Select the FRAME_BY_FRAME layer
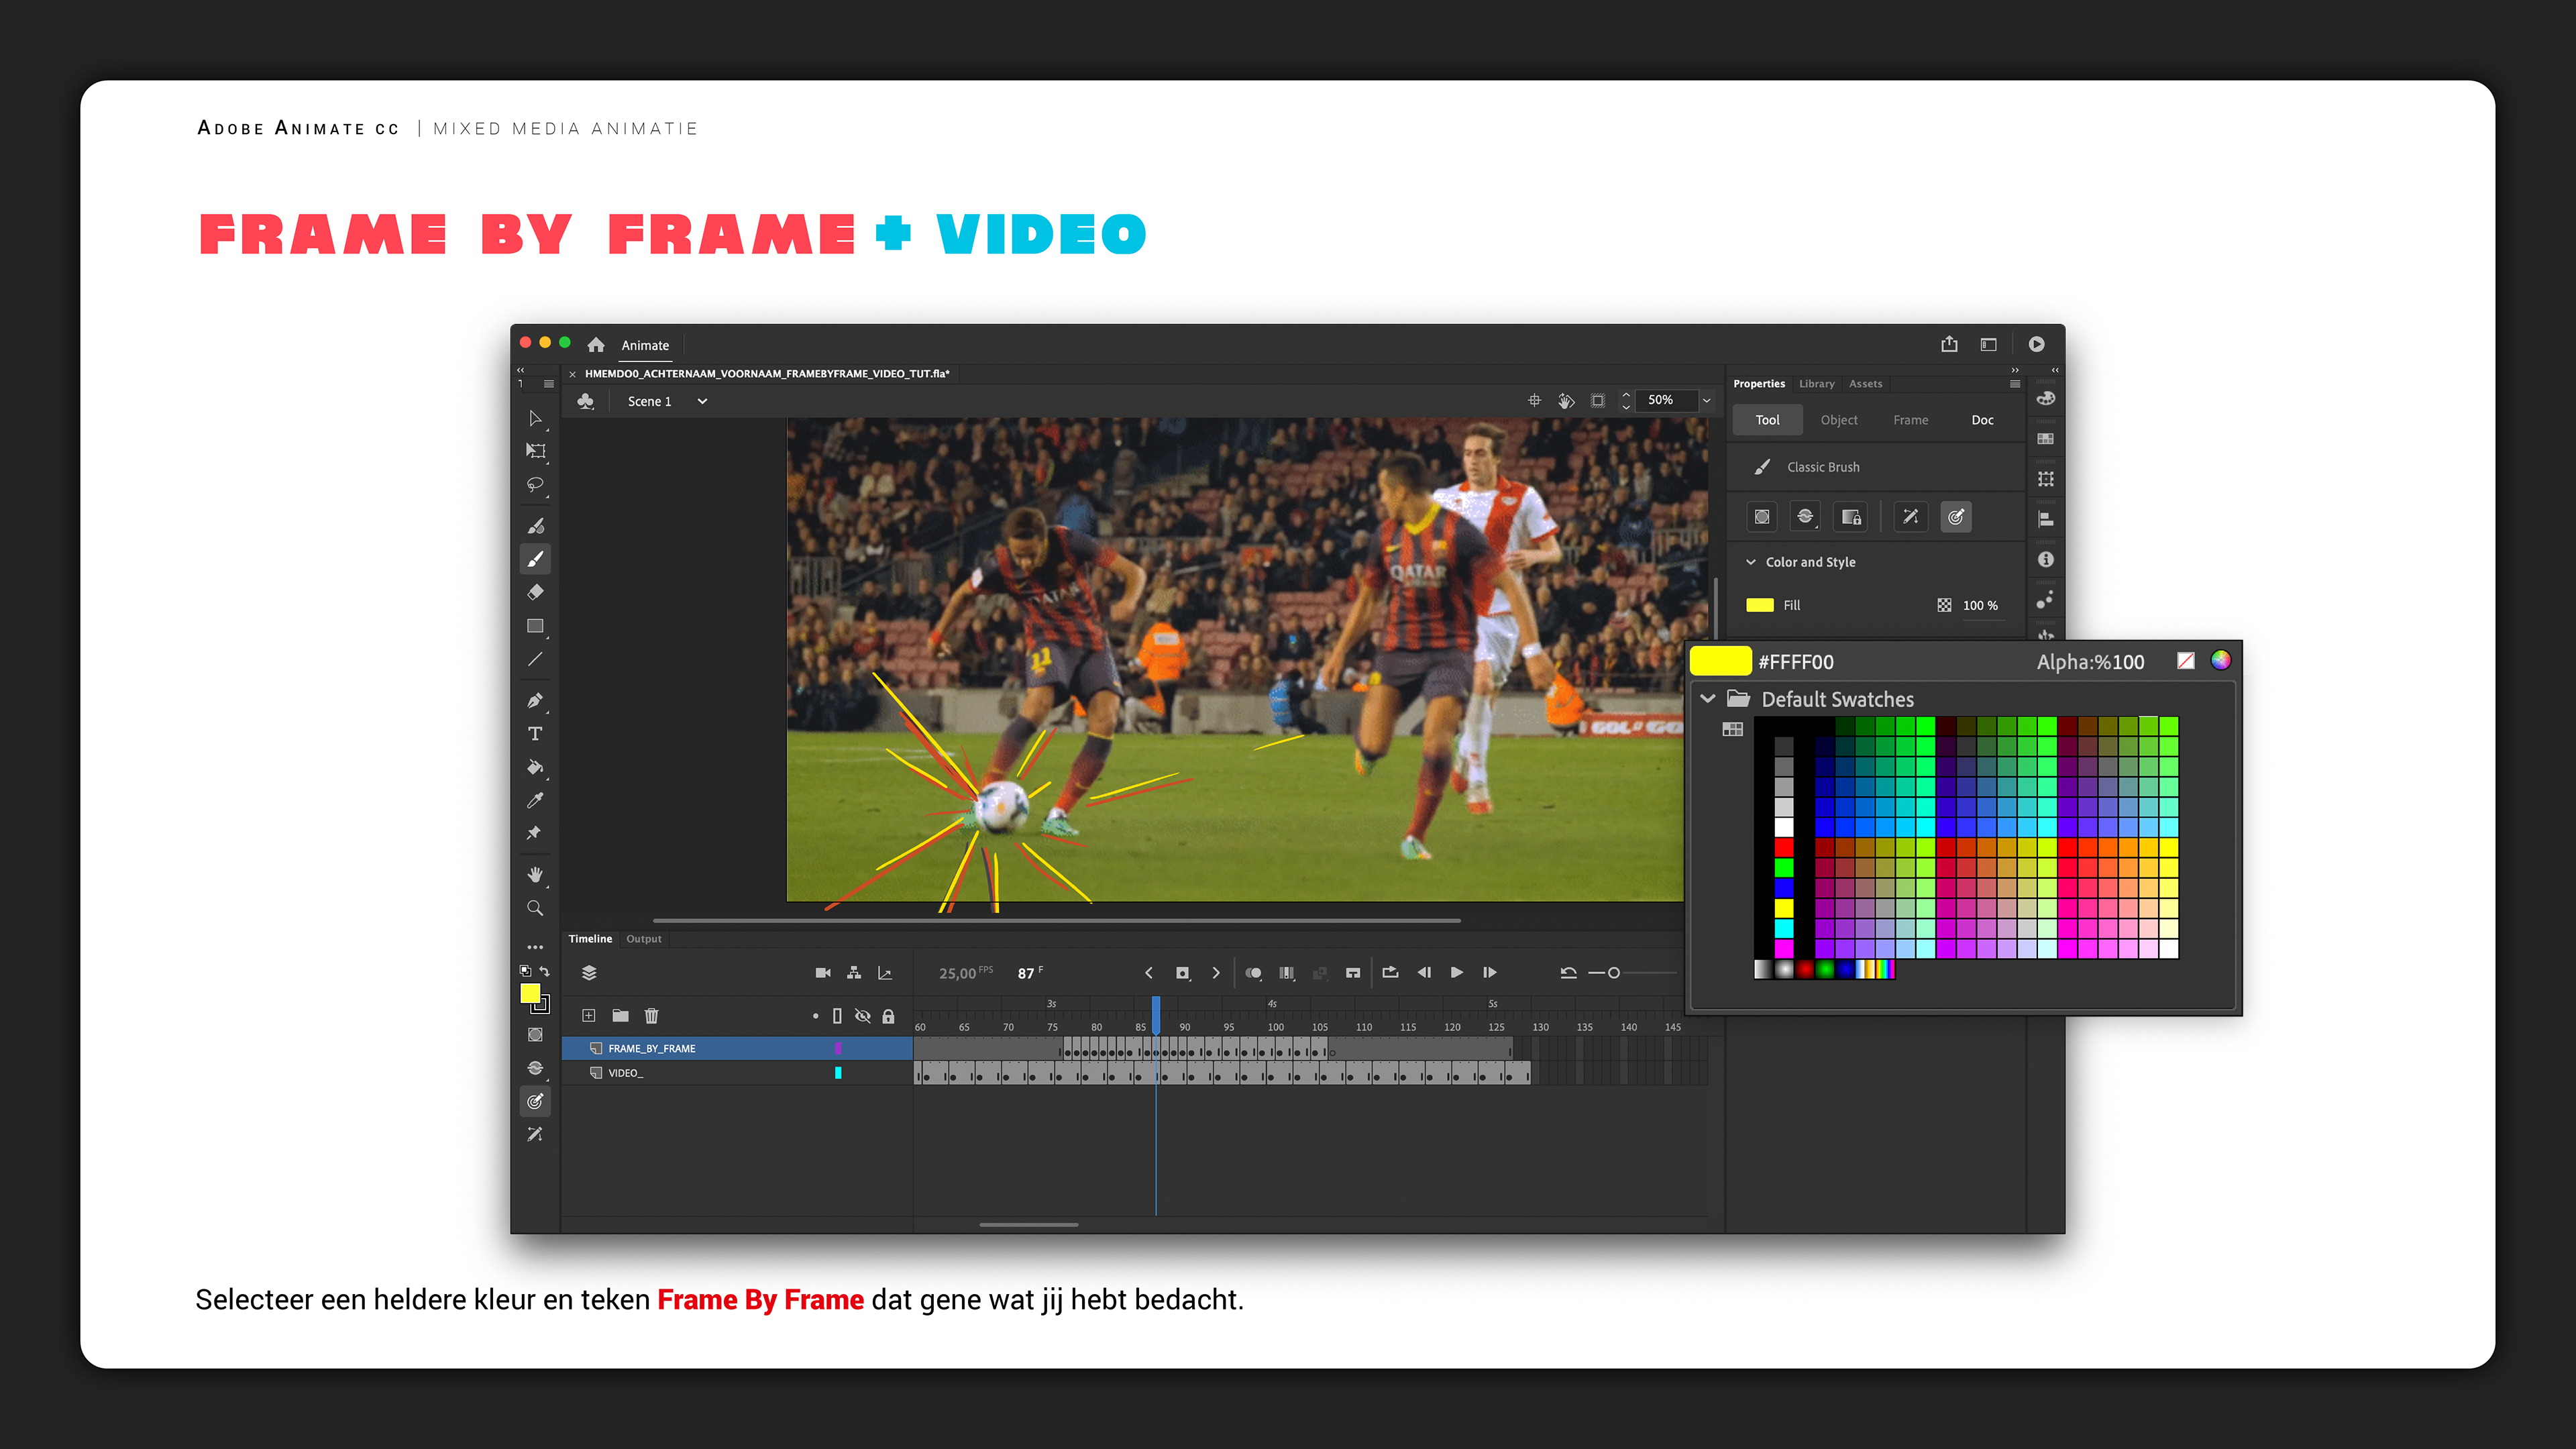The image size is (2576, 1449). click(x=652, y=1048)
